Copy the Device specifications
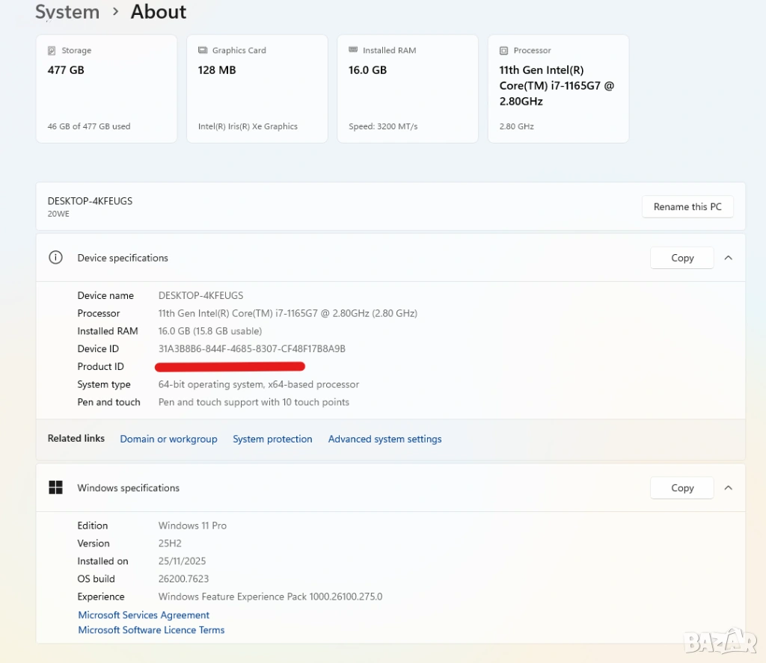Viewport: 766px width, 663px height. click(681, 258)
